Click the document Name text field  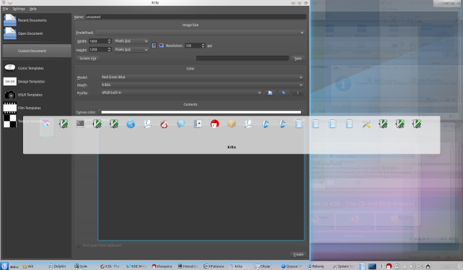point(196,17)
